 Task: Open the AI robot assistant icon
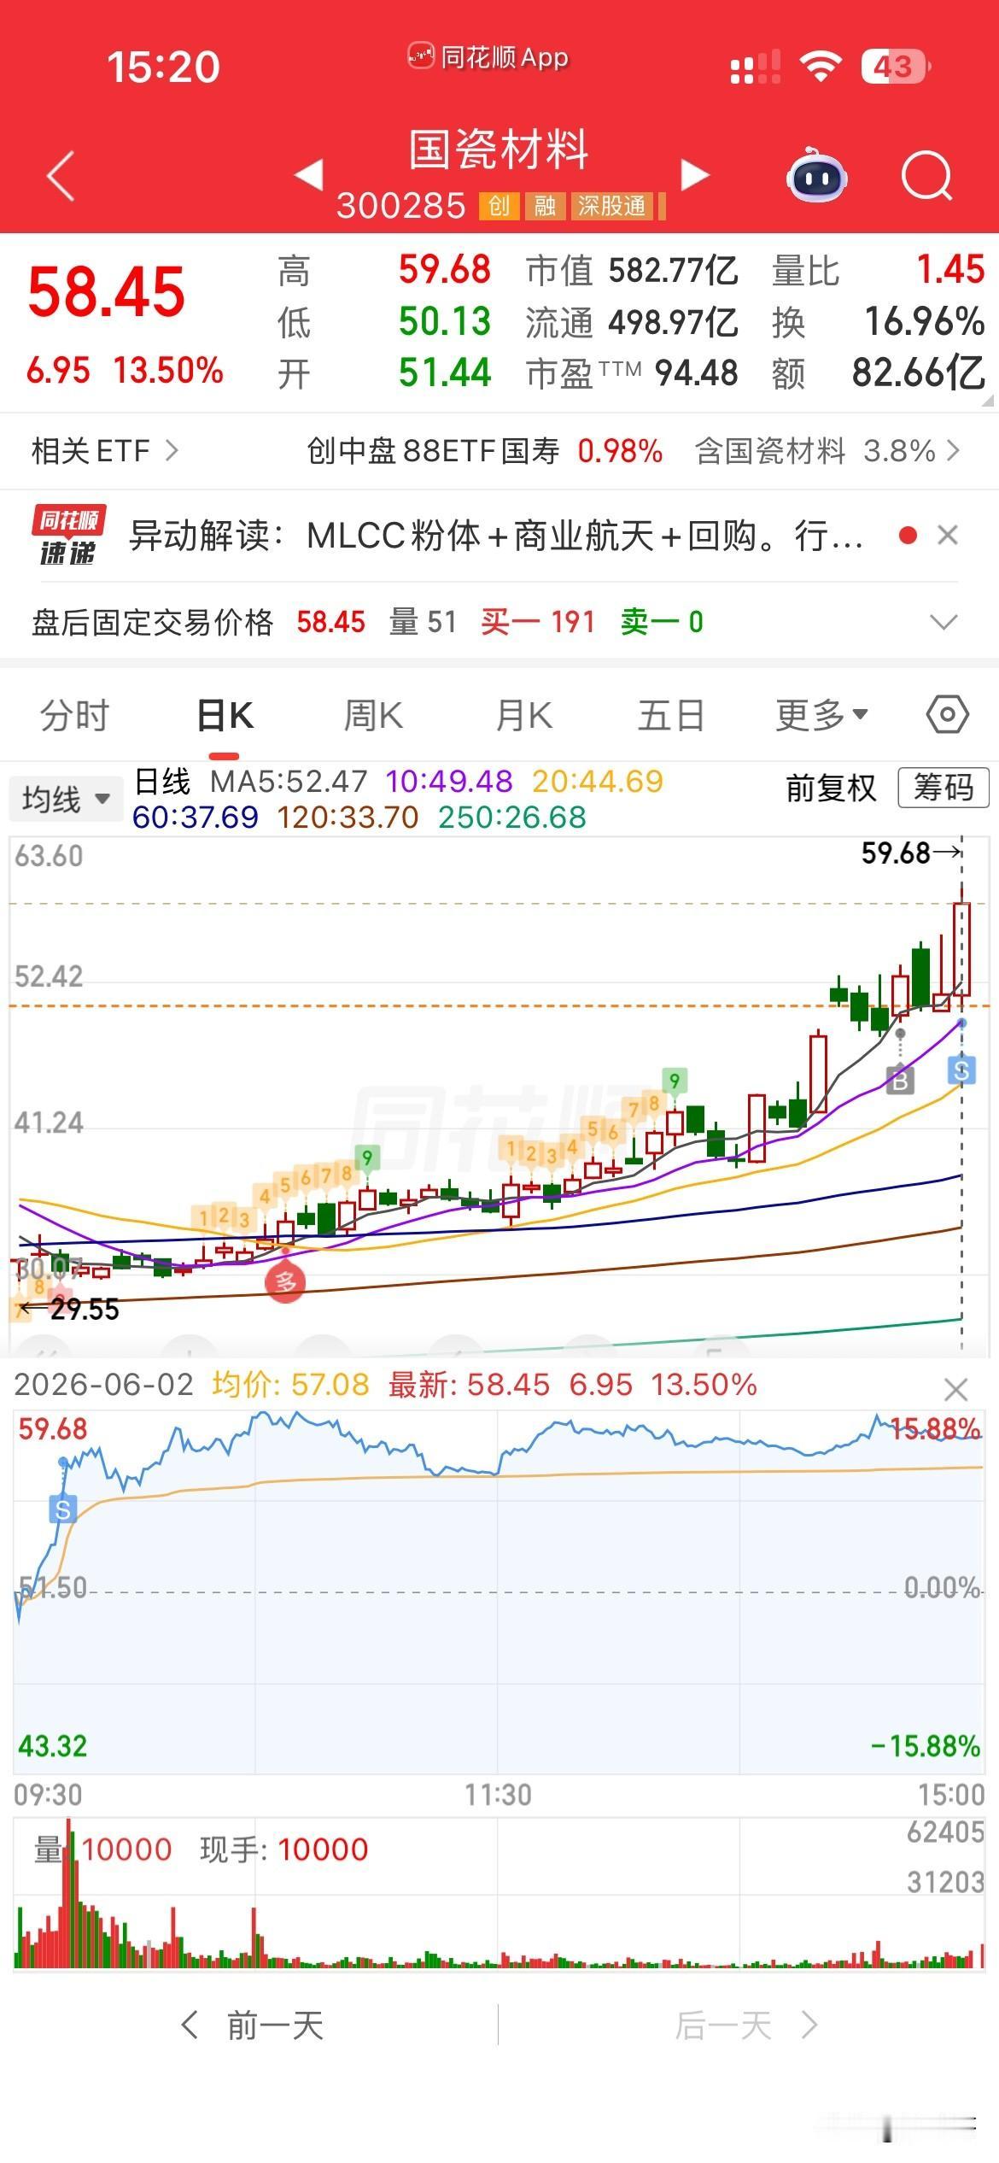[815, 175]
